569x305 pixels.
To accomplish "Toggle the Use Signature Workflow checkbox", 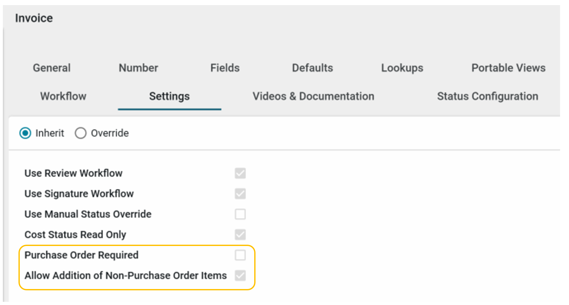I will click(240, 194).
